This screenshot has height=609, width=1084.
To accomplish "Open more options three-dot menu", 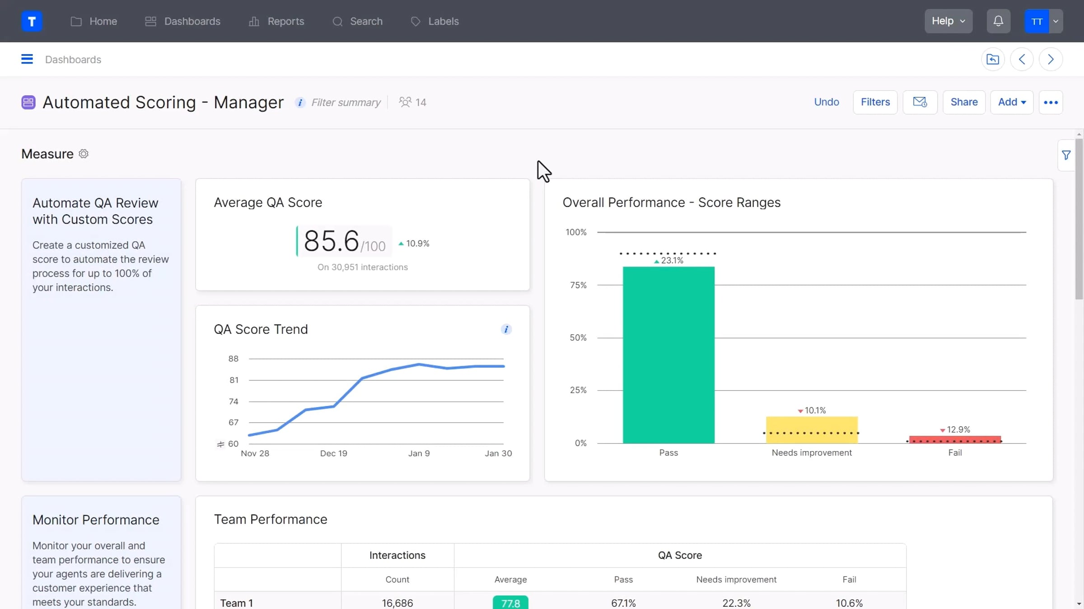I will point(1051,102).
